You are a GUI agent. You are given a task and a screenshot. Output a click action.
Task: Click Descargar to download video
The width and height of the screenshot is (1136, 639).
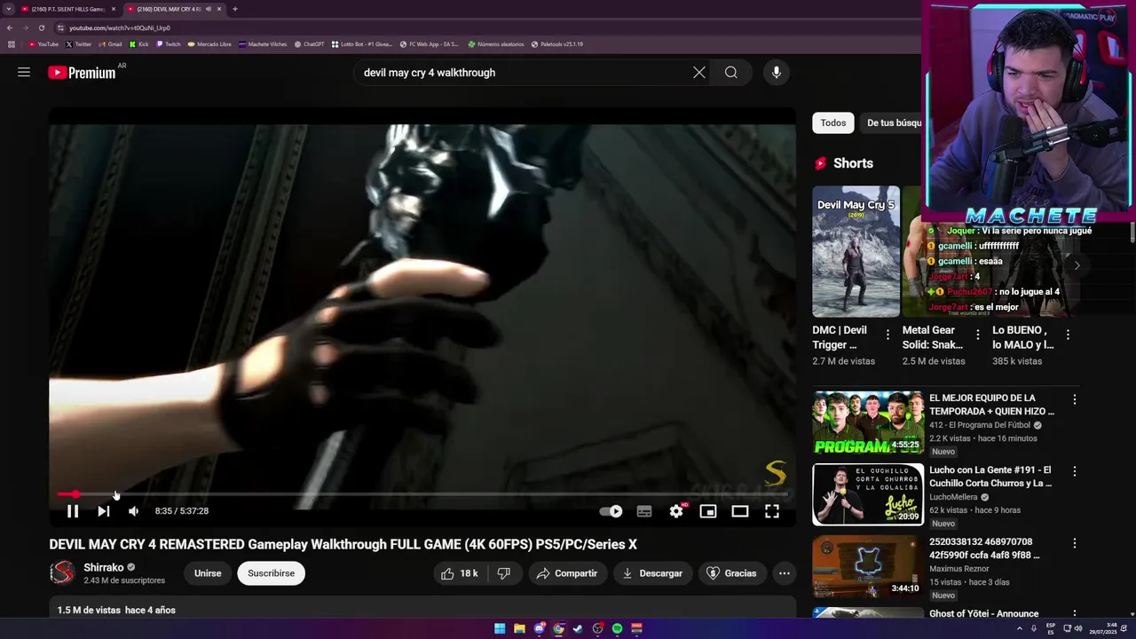pyautogui.click(x=652, y=573)
